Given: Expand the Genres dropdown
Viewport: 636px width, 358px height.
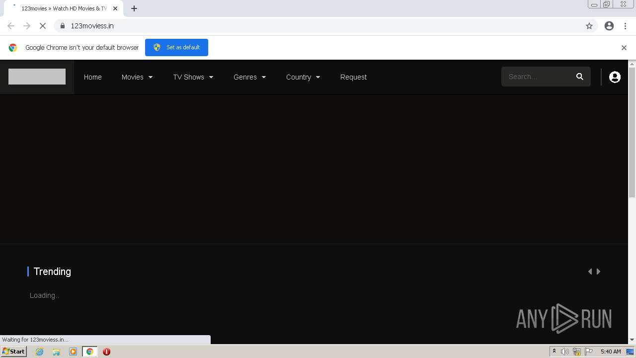Looking at the screenshot, I should pyautogui.click(x=250, y=77).
